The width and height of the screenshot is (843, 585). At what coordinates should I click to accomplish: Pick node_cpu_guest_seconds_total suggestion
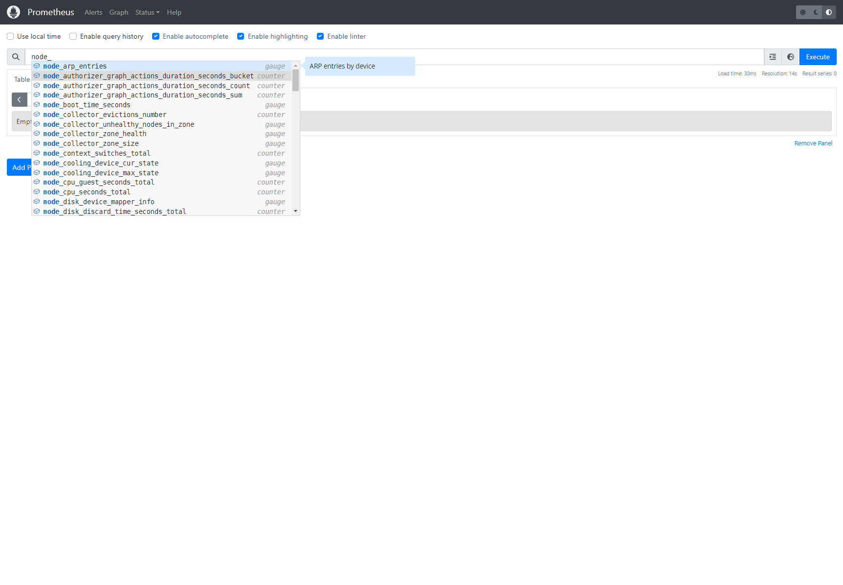(x=161, y=182)
